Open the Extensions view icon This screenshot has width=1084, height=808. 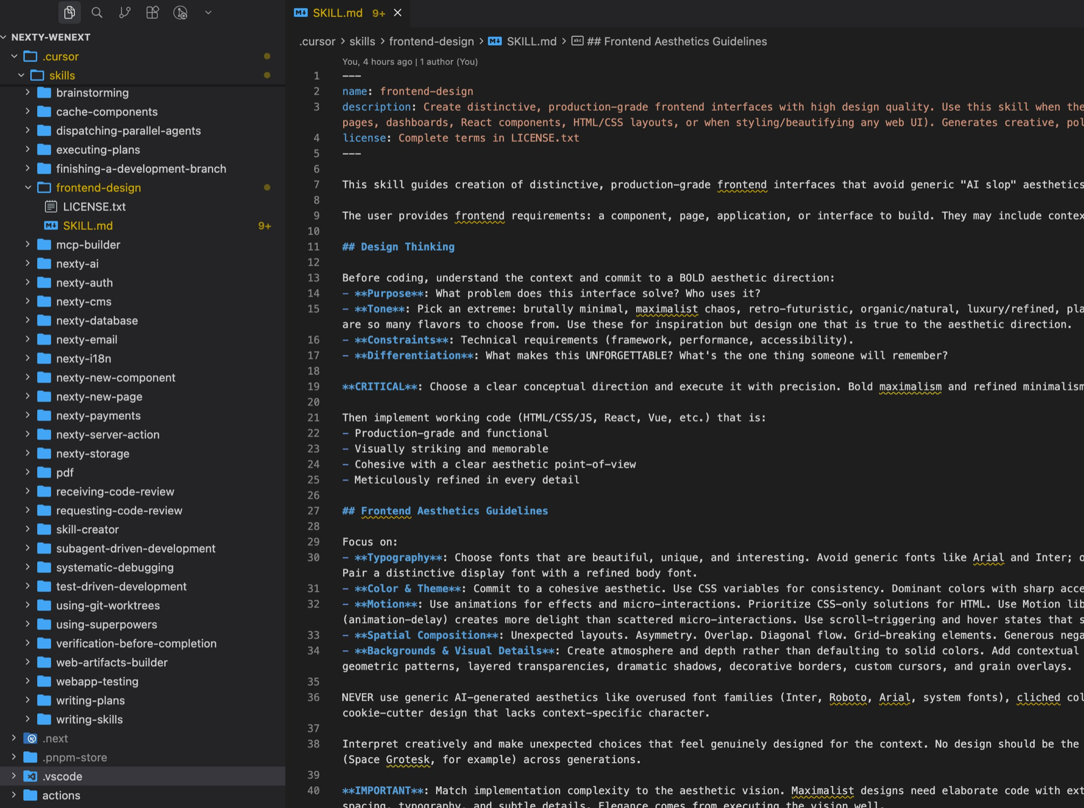(153, 12)
